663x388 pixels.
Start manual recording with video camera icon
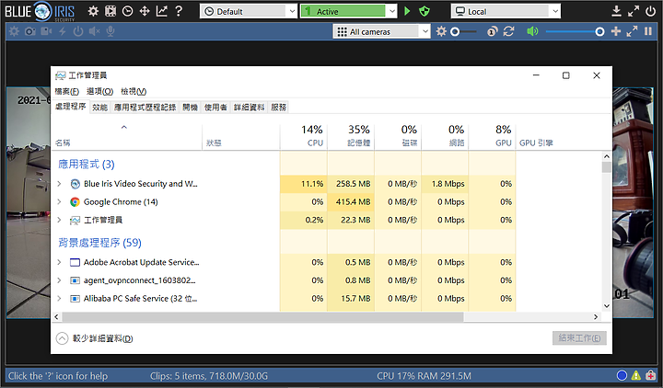pos(46,31)
